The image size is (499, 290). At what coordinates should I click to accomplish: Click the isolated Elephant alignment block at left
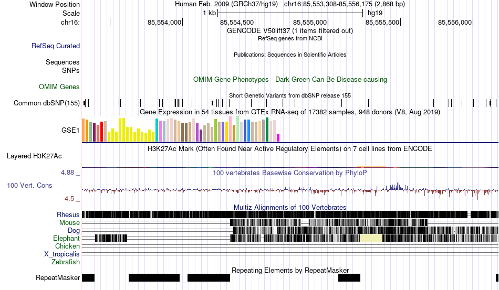coord(111,238)
